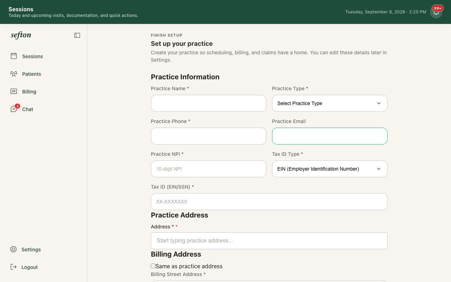Click the Sessions header title
This screenshot has width=451, height=282.
pyautogui.click(x=21, y=9)
